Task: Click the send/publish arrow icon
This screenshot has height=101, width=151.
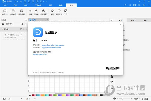Action: 125,5
